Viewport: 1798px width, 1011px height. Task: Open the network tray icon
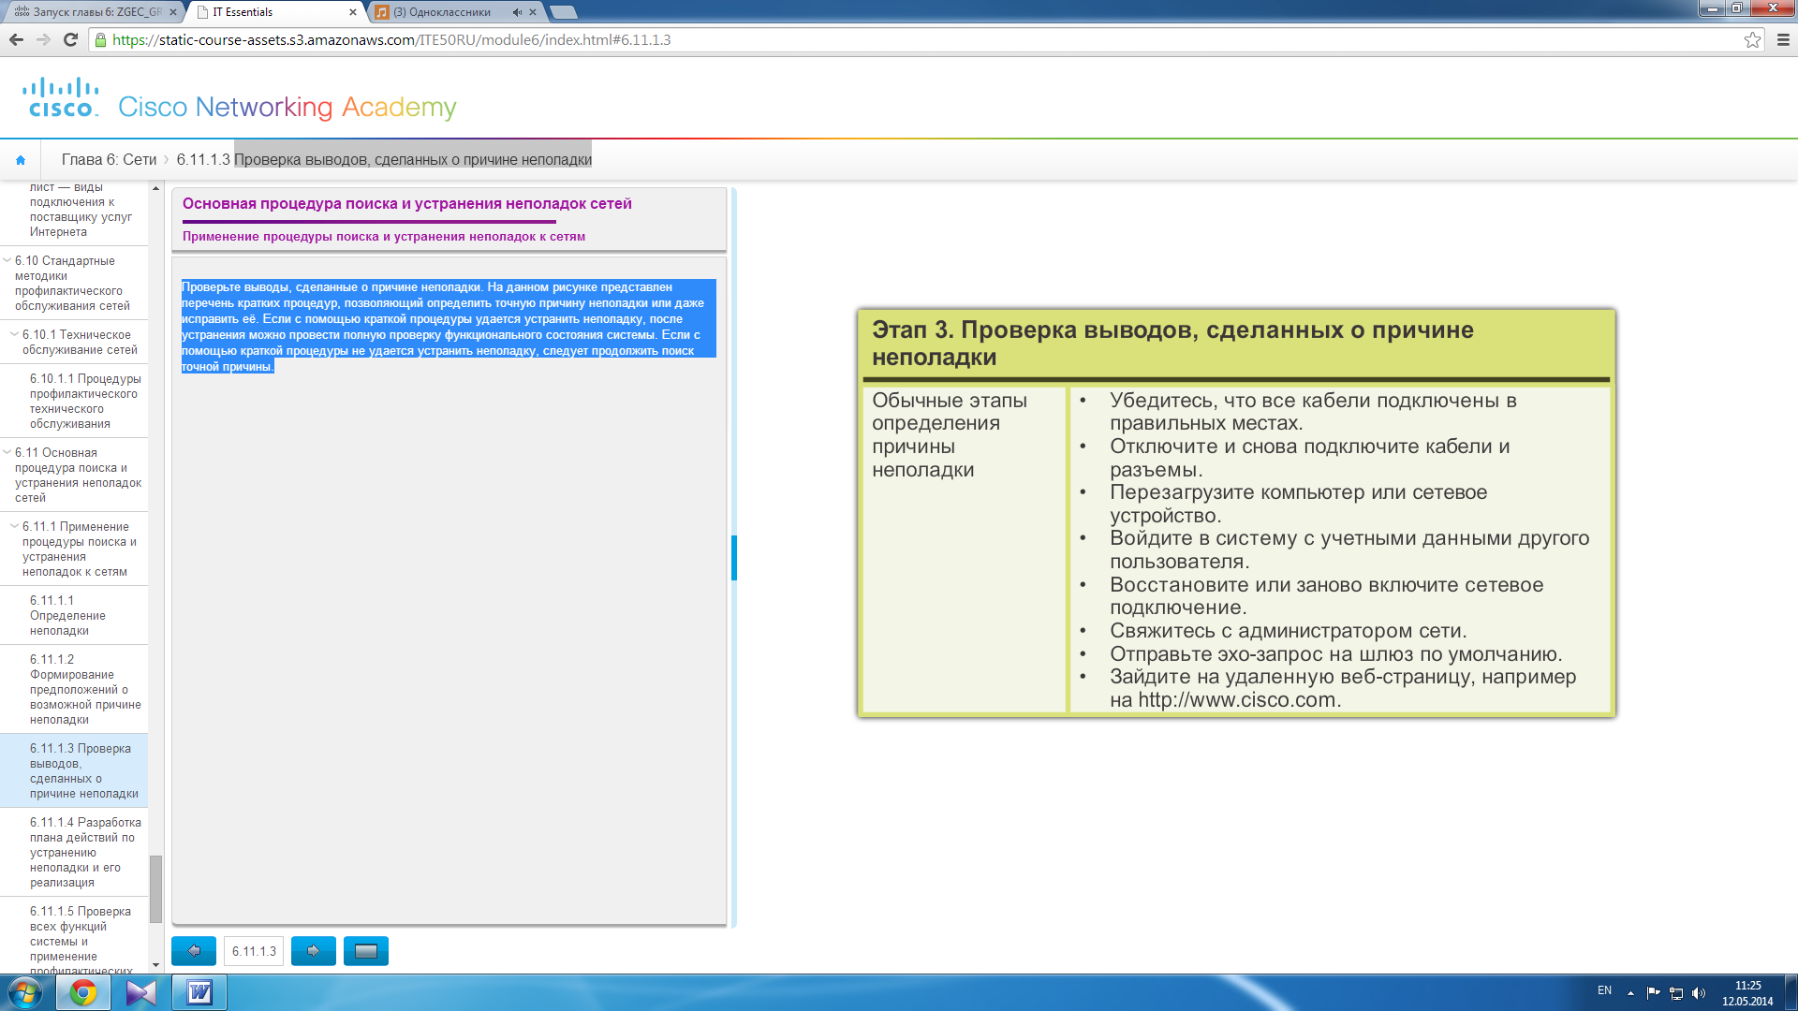(1676, 992)
